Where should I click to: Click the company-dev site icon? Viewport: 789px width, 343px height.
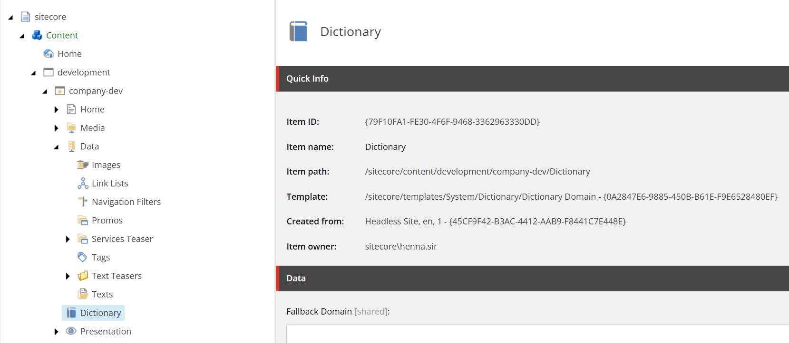(x=60, y=91)
